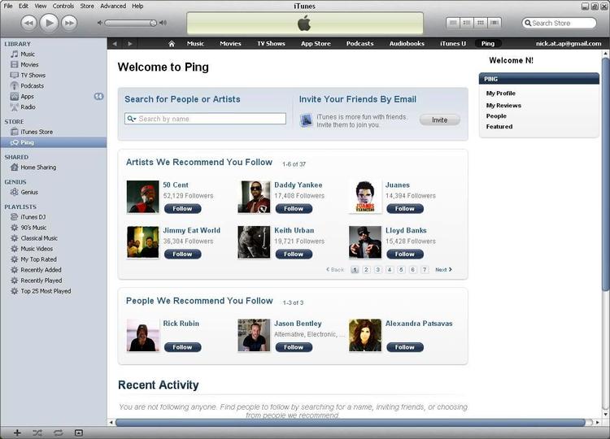Go to Next page of artists
The image size is (610, 439).
(443, 269)
